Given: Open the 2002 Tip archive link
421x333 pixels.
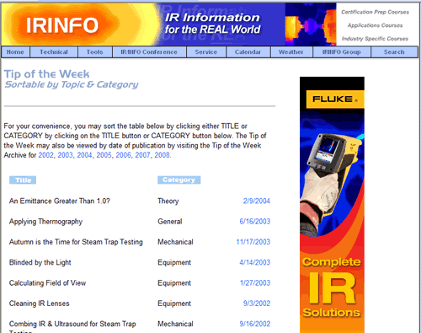Looking at the screenshot, I should (x=45, y=155).
